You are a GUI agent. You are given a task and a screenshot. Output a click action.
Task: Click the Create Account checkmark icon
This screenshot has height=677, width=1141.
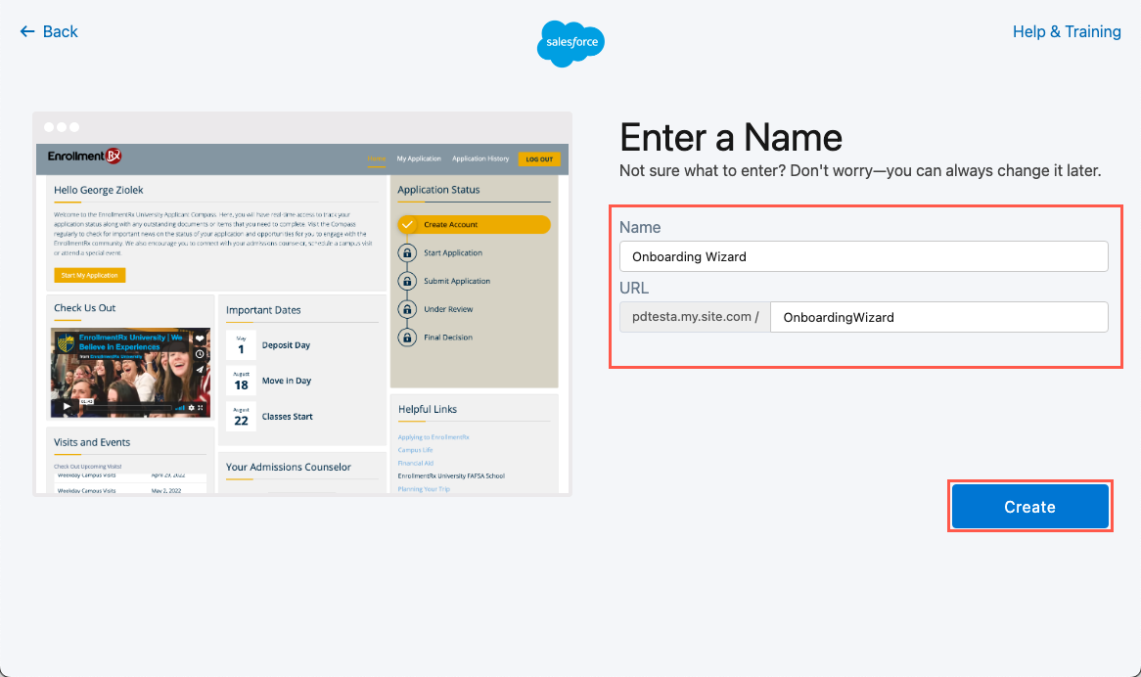pyautogui.click(x=407, y=225)
